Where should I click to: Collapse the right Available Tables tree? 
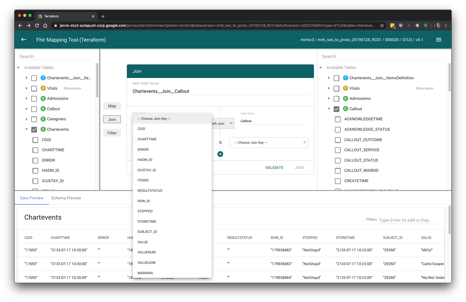click(321, 68)
